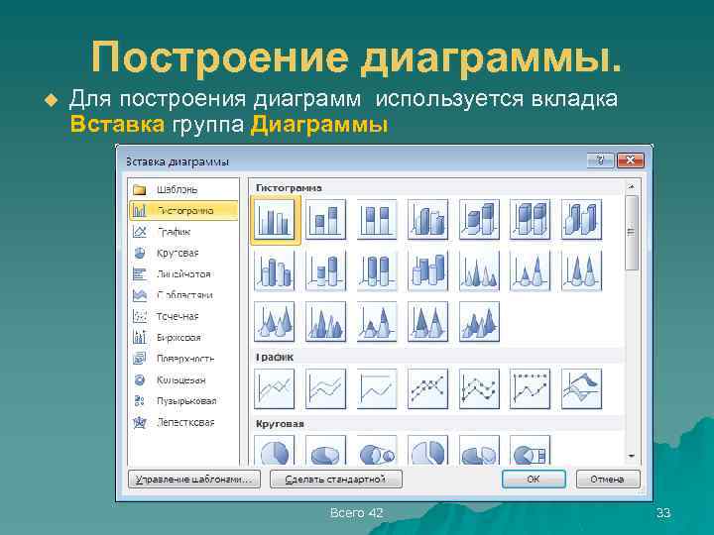
Task: Select the basic pie chart icon
Action: pos(275,451)
